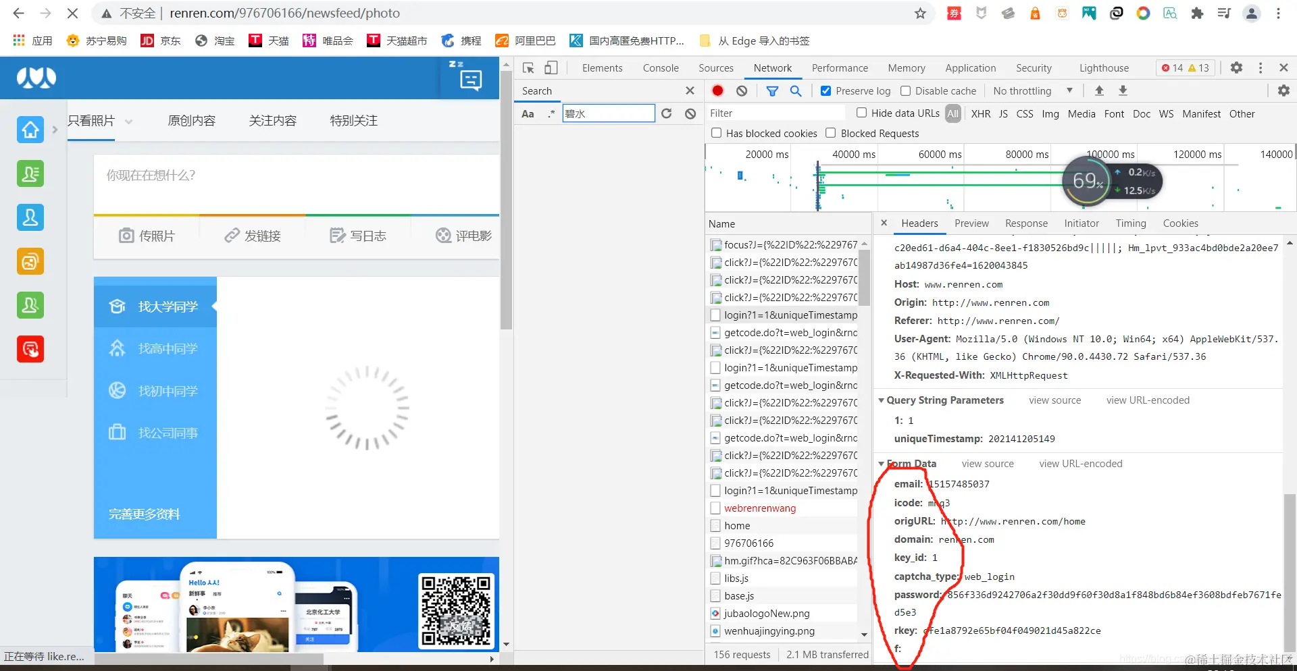Stop loading the page with X button
This screenshot has height=671, width=1297.
[x=72, y=13]
